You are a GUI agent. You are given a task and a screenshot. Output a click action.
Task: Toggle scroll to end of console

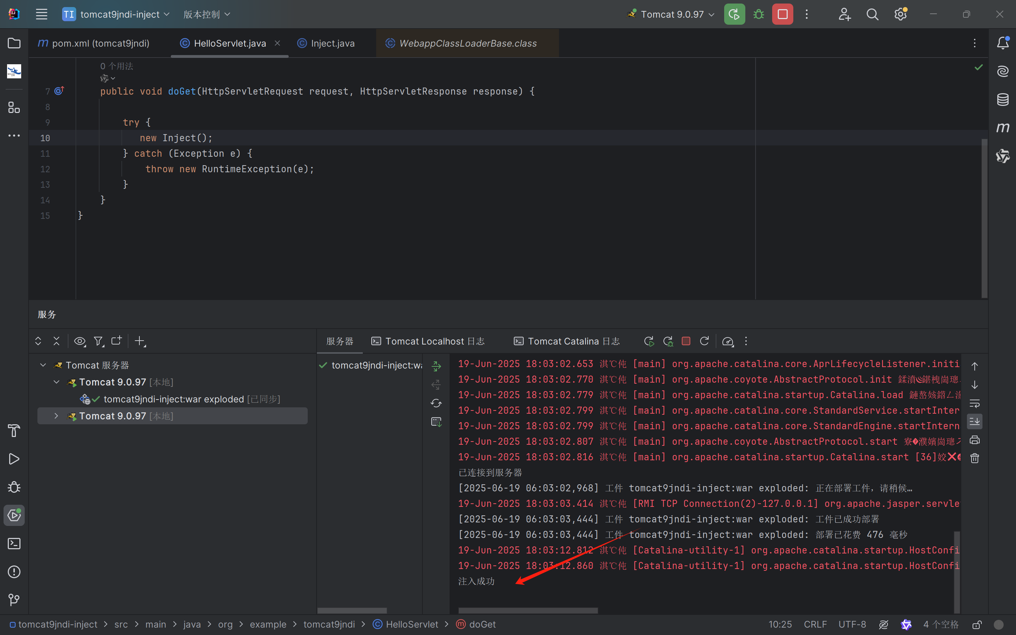(974, 421)
